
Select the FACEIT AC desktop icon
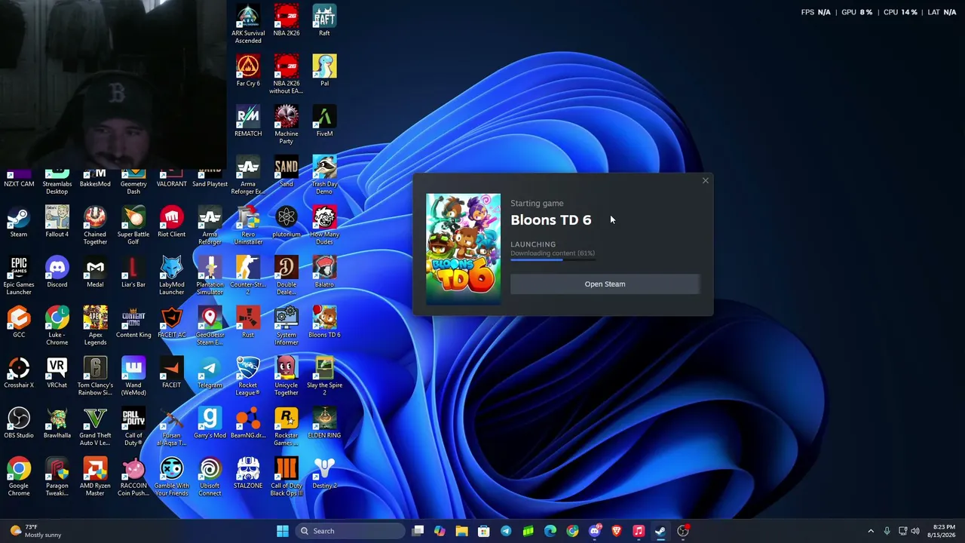(171, 324)
